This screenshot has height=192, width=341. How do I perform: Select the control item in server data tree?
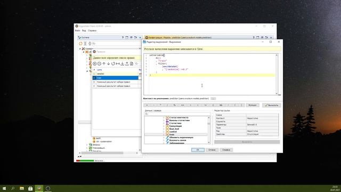click(173, 132)
